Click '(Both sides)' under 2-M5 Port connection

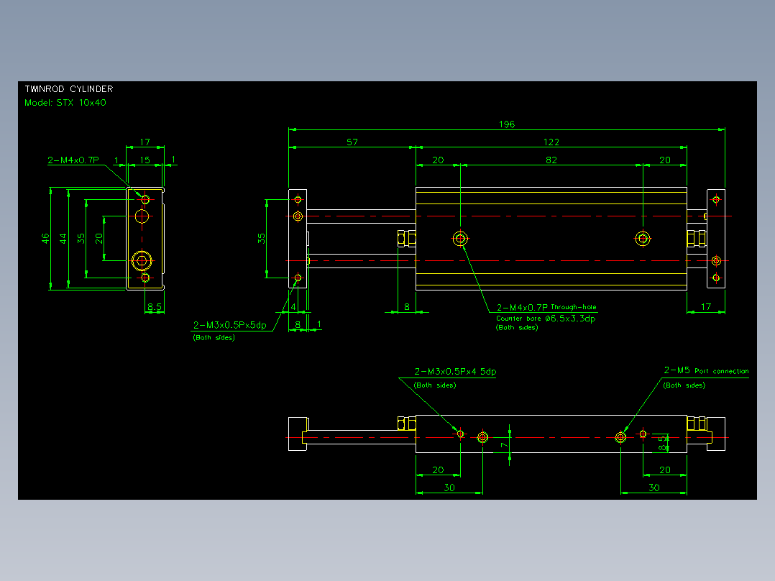click(684, 385)
